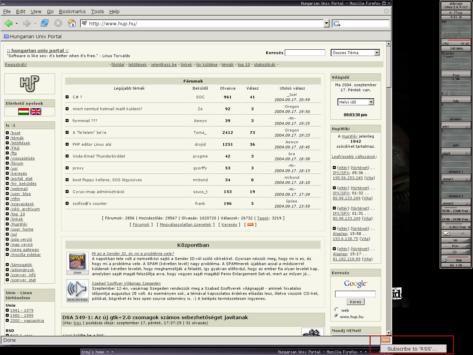Open the Bookmarks menu
Screen dimensions: 473x355
click(72, 11)
